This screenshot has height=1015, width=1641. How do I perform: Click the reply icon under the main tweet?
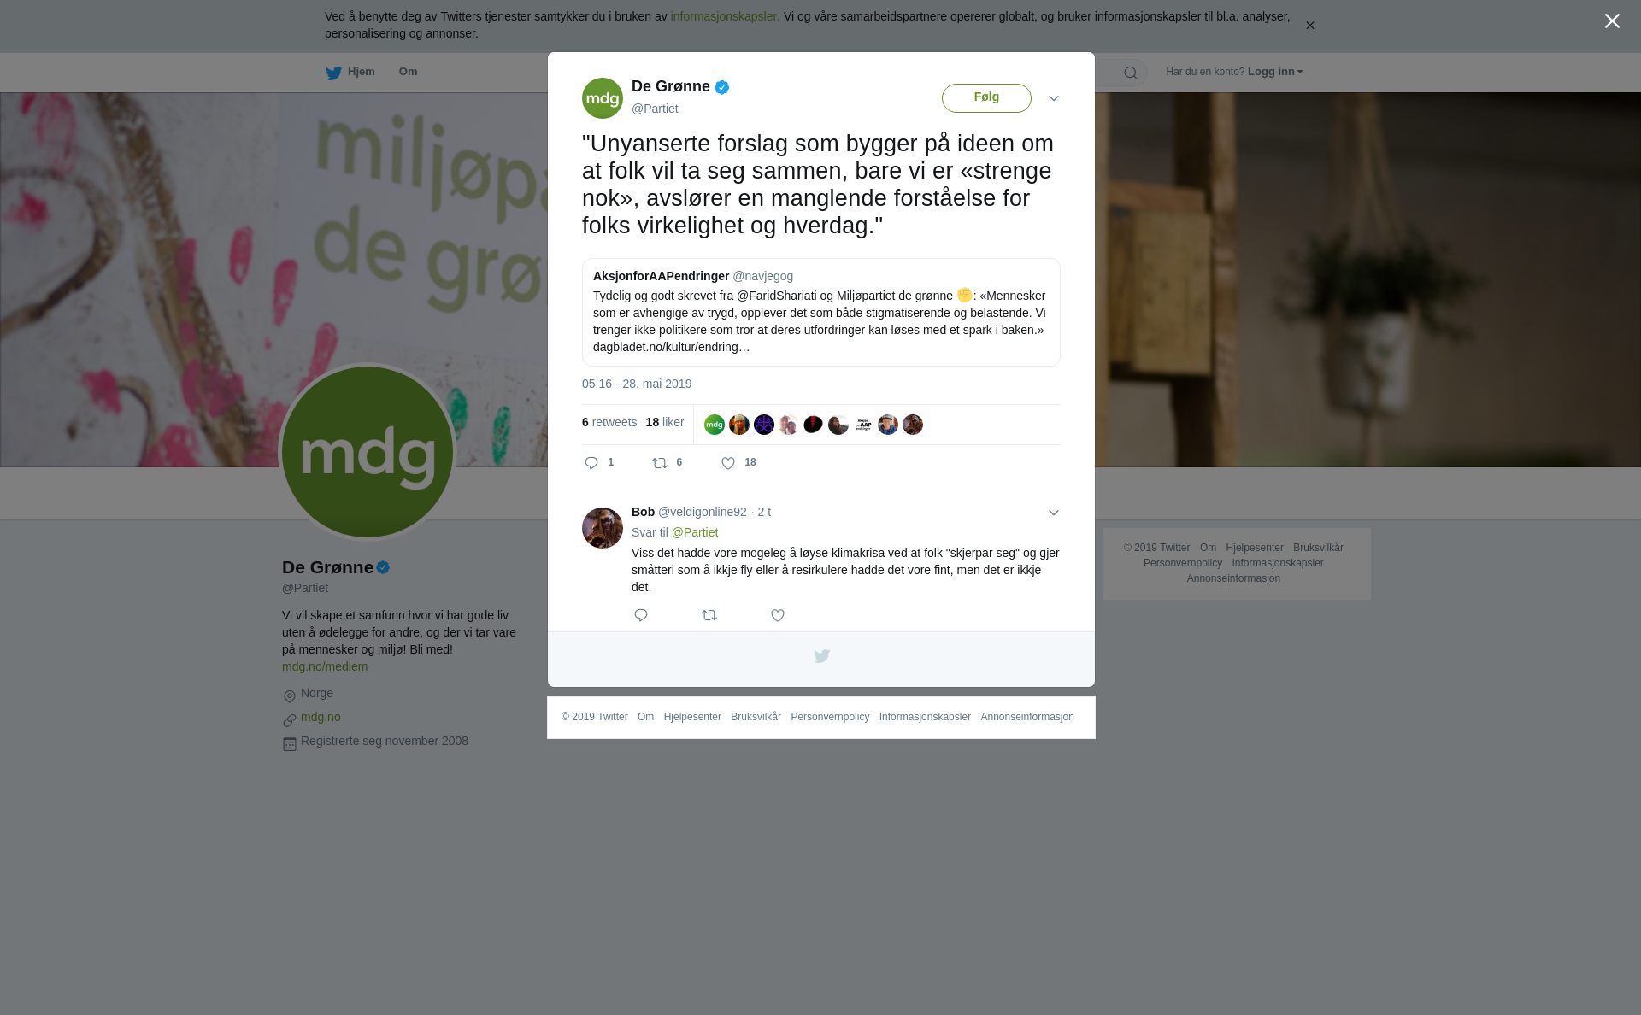point(591,463)
